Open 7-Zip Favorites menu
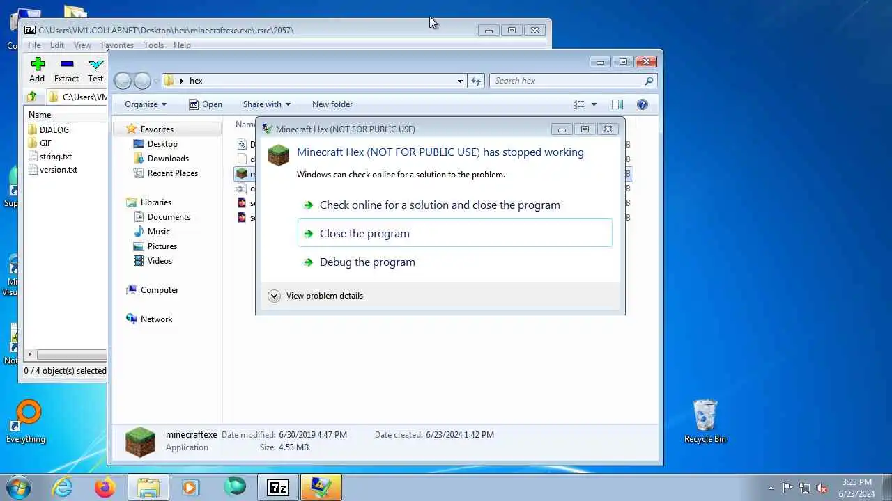Viewport: 892px width, 501px height. 117,45
